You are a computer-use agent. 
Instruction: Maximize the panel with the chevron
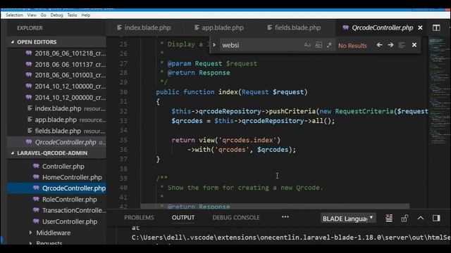(x=421, y=219)
